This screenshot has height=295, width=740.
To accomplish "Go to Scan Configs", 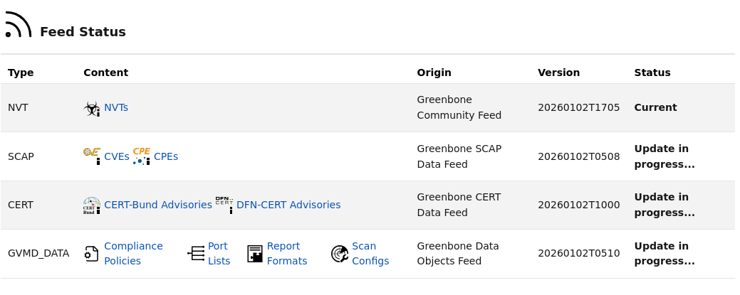I will pos(370,254).
